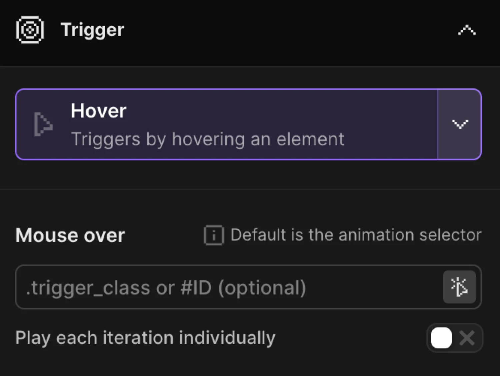Click the element picker icon in the selector field
The width and height of the screenshot is (500, 376).
(x=459, y=287)
